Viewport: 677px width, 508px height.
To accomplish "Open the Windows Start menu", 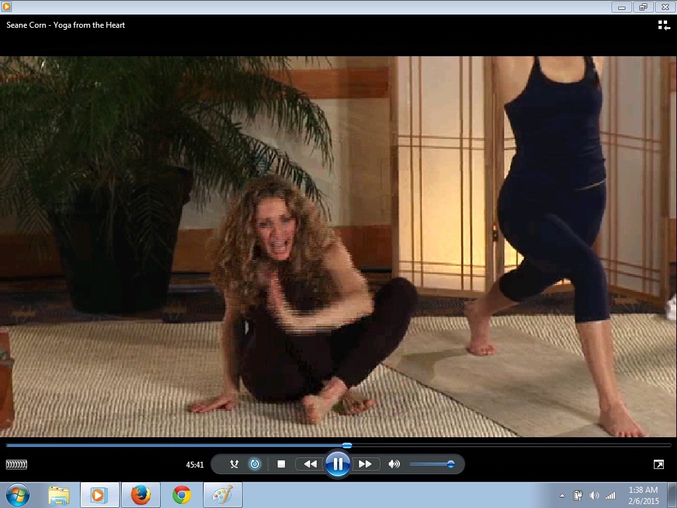I will [18, 495].
